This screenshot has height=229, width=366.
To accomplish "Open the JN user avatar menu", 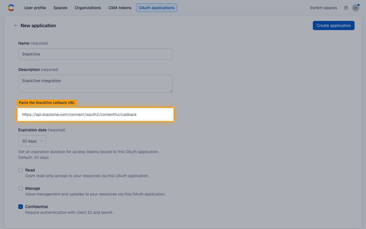I will point(355,8).
